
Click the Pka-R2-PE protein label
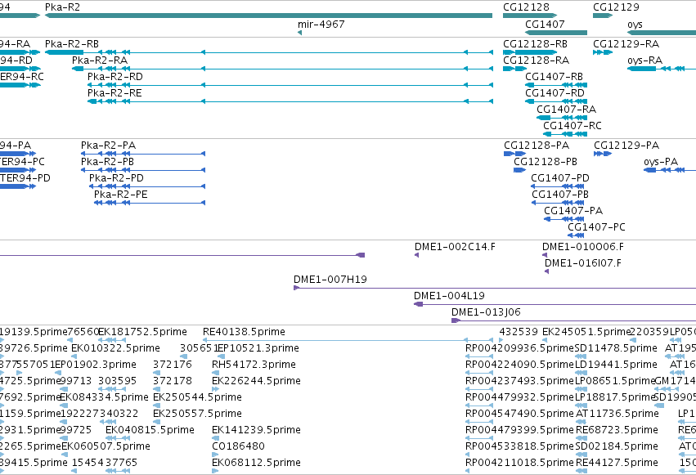coord(120,195)
